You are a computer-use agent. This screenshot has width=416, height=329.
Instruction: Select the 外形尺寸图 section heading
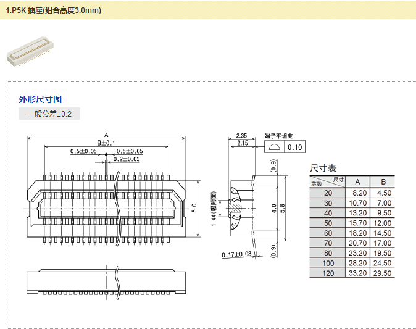[40, 99]
